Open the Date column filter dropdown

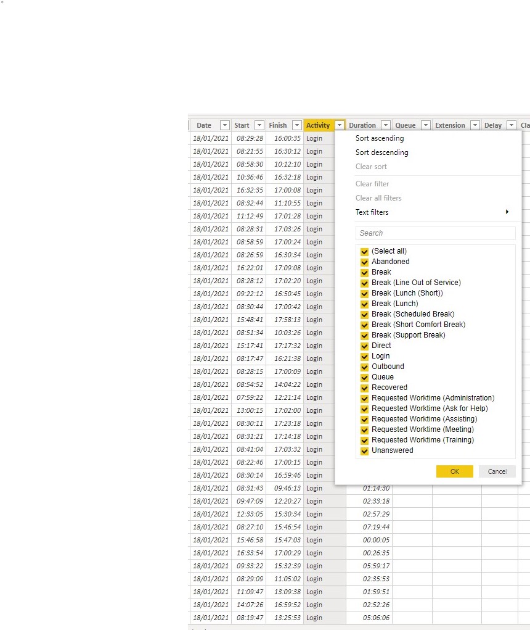pyautogui.click(x=225, y=125)
